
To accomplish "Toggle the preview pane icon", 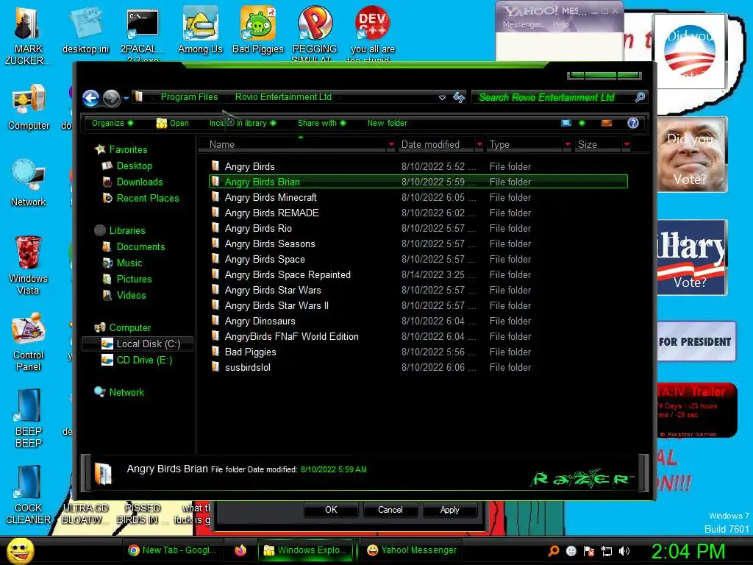I will tap(607, 123).
